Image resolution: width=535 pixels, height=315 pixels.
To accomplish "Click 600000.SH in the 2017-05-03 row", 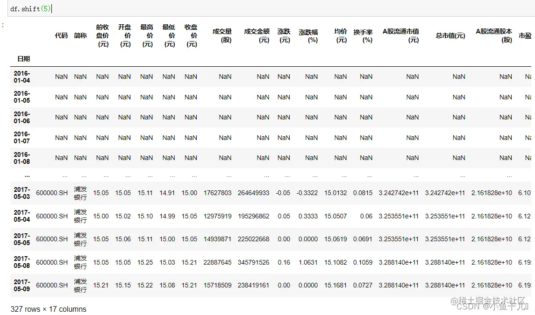I will pos(52,193).
